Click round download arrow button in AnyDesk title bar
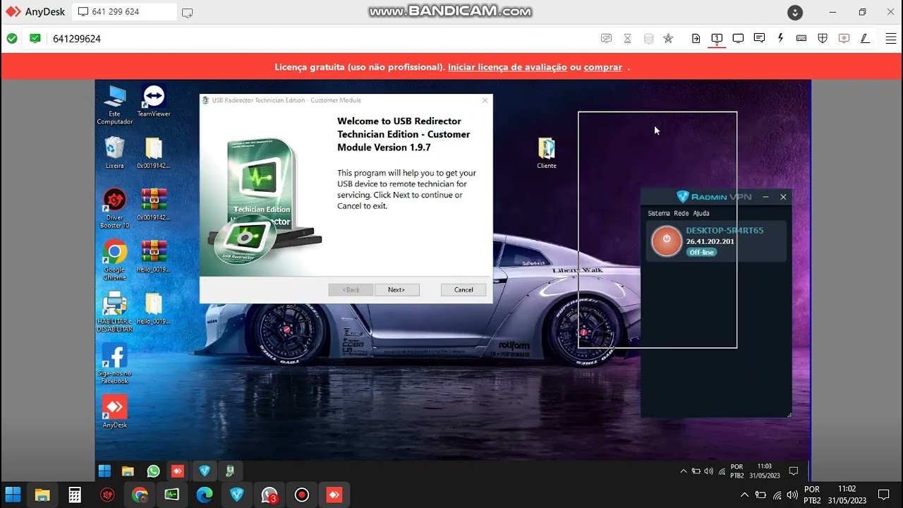Image resolution: width=903 pixels, height=508 pixels. point(795,13)
